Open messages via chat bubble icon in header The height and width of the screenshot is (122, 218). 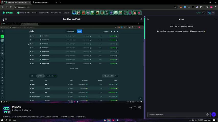204,13
